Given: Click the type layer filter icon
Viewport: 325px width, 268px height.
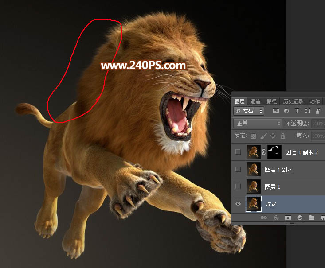Looking at the screenshot, I should (297, 111).
